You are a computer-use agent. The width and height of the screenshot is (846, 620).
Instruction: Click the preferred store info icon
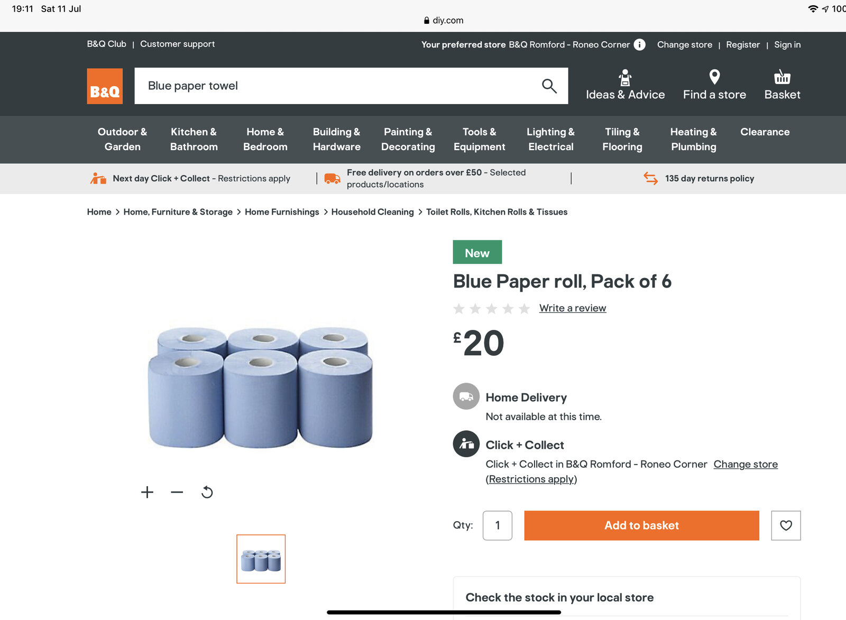pyautogui.click(x=639, y=44)
